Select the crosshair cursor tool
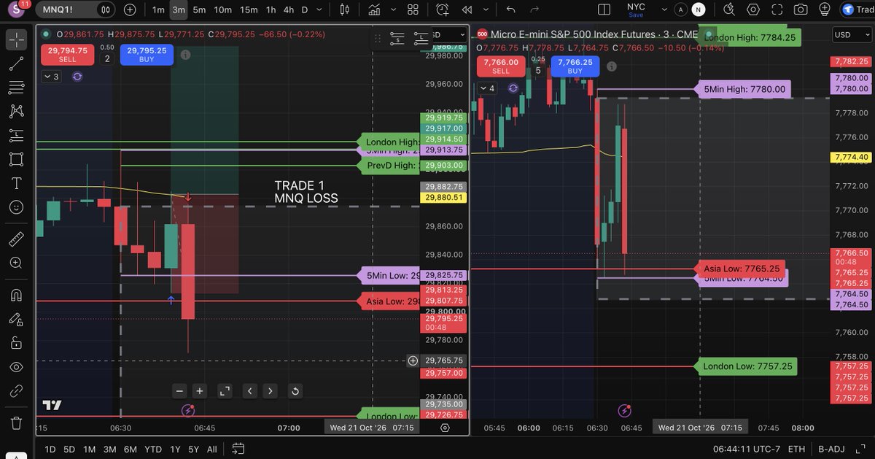Screen dimensions: 875x459 pos(16,39)
